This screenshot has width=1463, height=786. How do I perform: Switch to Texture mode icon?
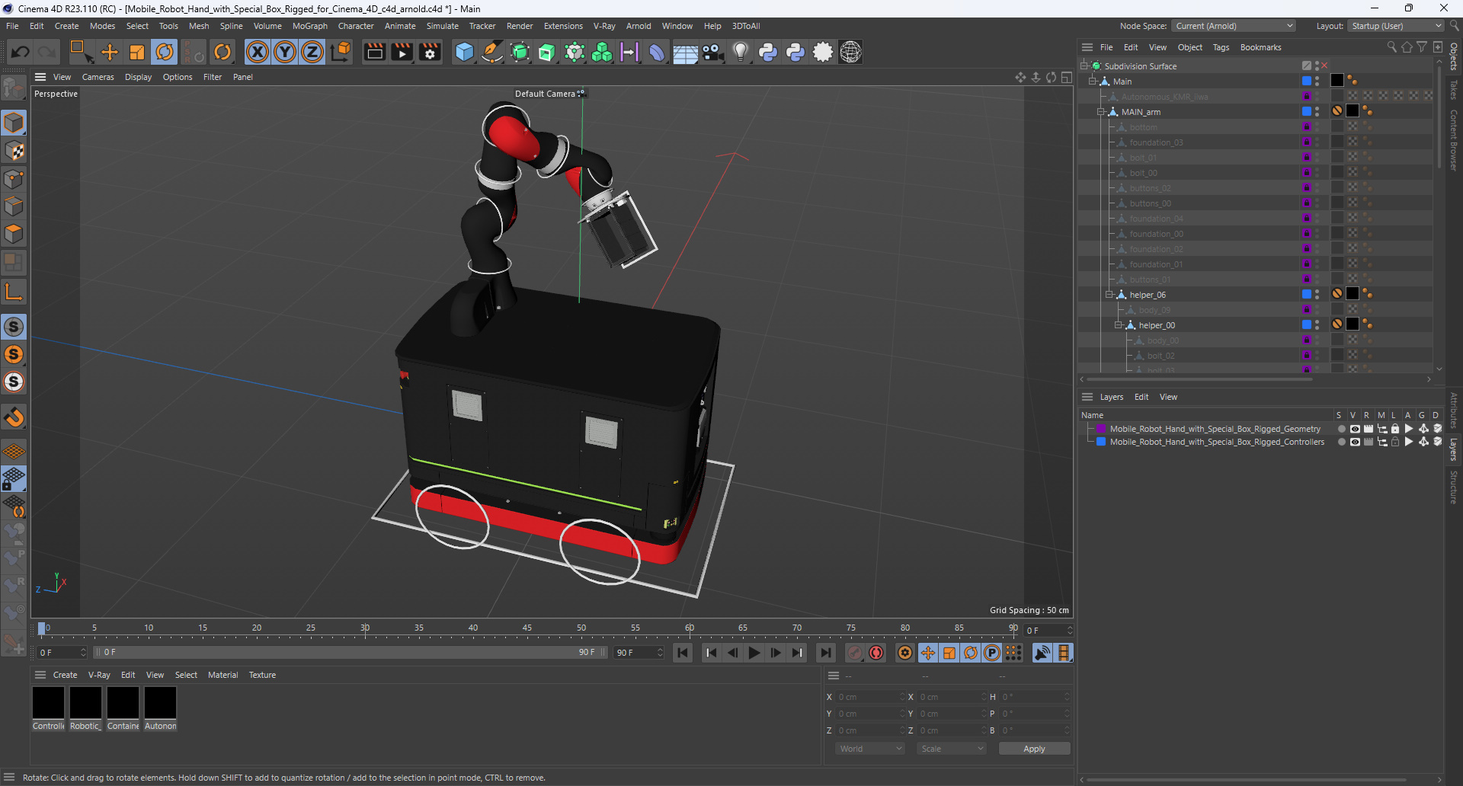(14, 151)
